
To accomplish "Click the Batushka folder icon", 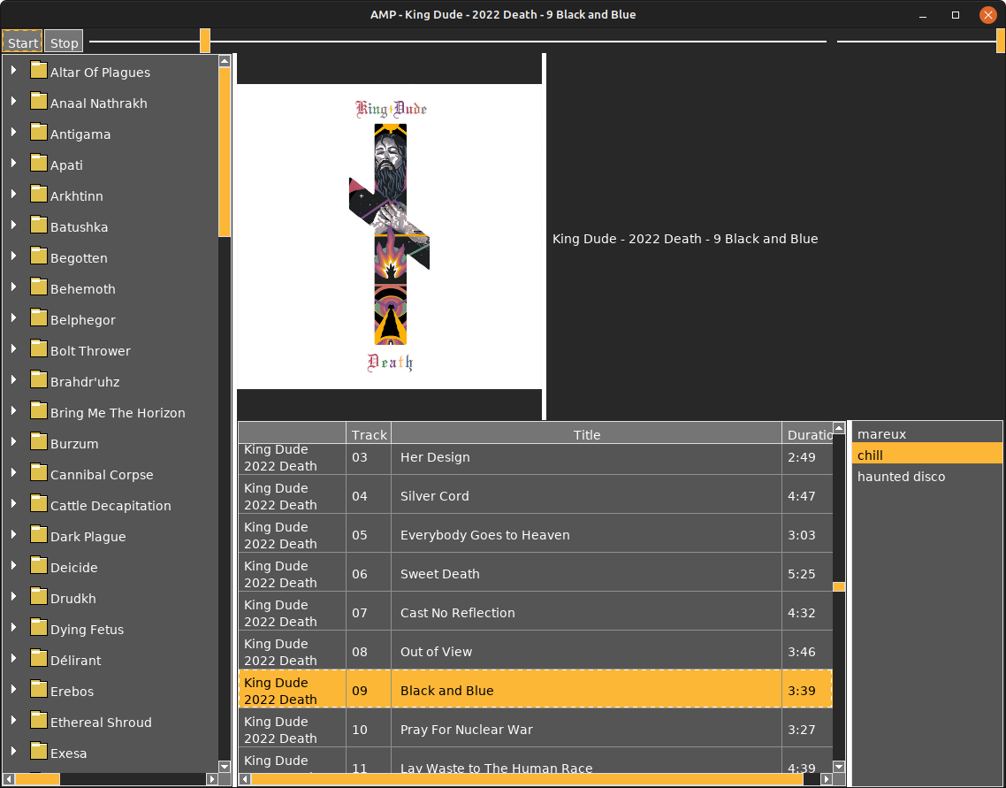I will [39, 225].
